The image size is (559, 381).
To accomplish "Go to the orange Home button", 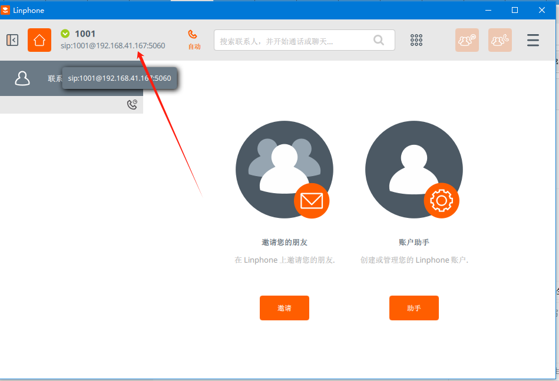I will (39, 40).
